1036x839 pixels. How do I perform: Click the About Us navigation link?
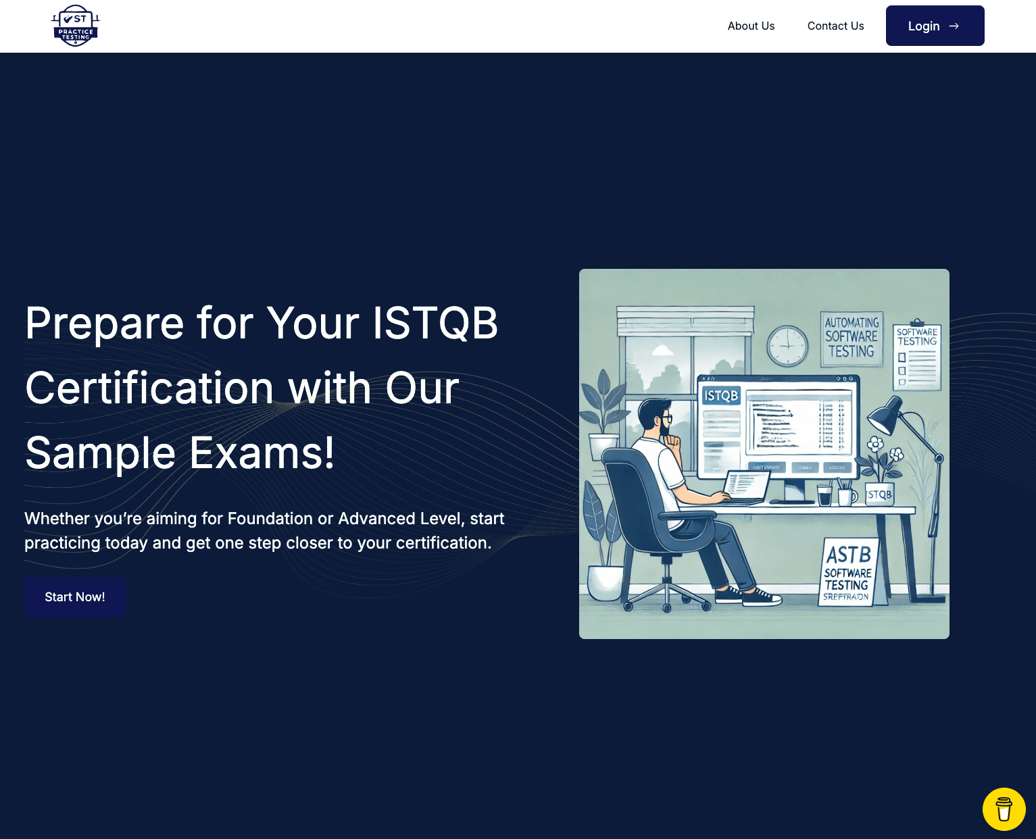click(x=751, y=26)
